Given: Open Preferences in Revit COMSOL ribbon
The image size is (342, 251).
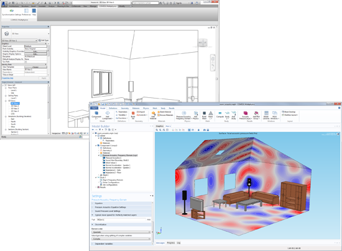Looking at the screenshot, I should tap(26, 11).
